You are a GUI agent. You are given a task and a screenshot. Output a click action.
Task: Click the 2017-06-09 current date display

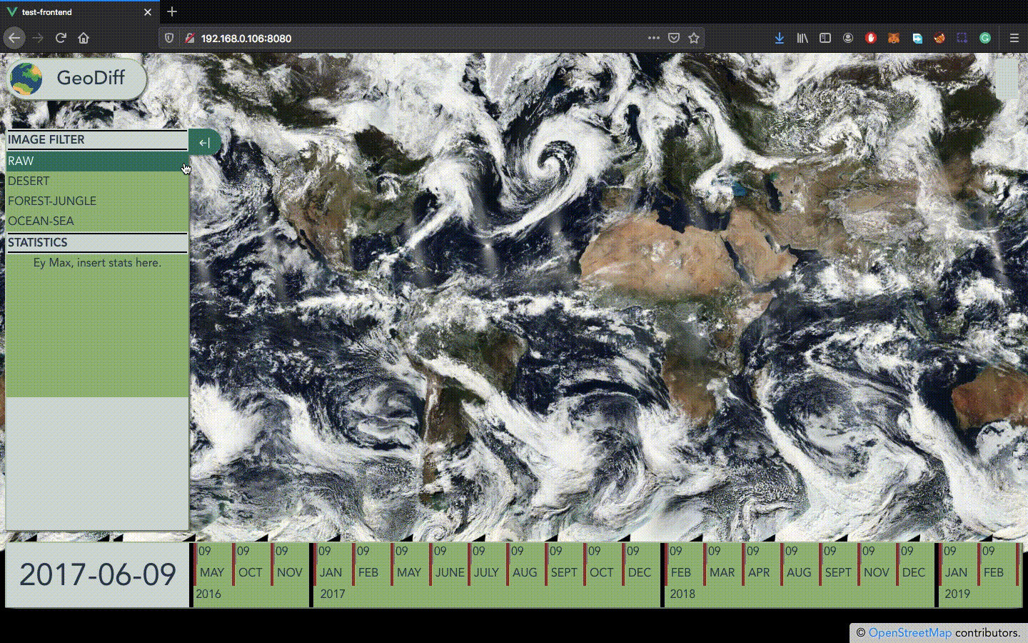[x=97, y=575]
